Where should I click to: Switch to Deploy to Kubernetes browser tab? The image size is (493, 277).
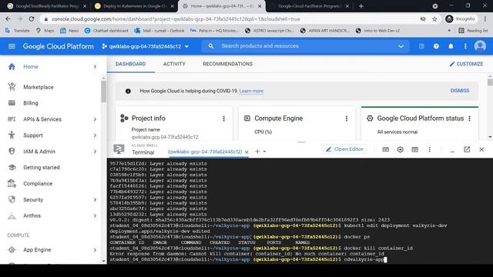(x=135, y=6)
